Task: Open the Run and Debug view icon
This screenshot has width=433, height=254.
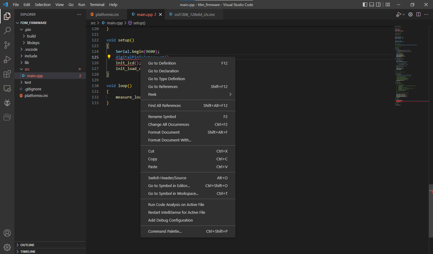Action: [7, 59]
